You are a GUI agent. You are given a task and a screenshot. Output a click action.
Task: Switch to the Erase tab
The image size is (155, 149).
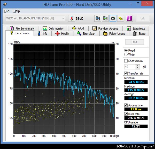139,34
